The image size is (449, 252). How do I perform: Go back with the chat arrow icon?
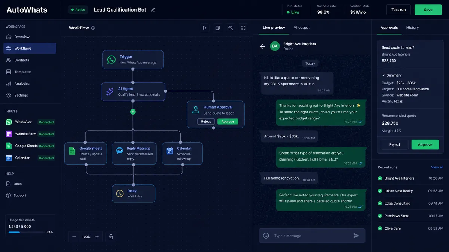262,46
